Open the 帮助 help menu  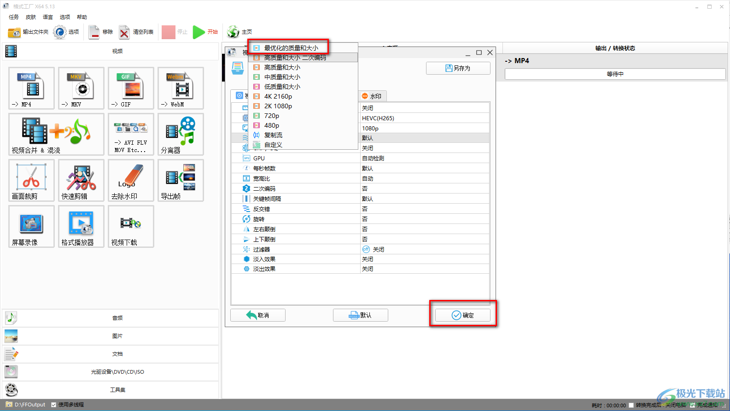(x=82, y=17)
